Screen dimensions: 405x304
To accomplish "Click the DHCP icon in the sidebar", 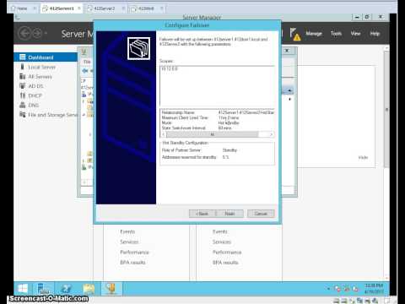I will (x=23, y=95).
